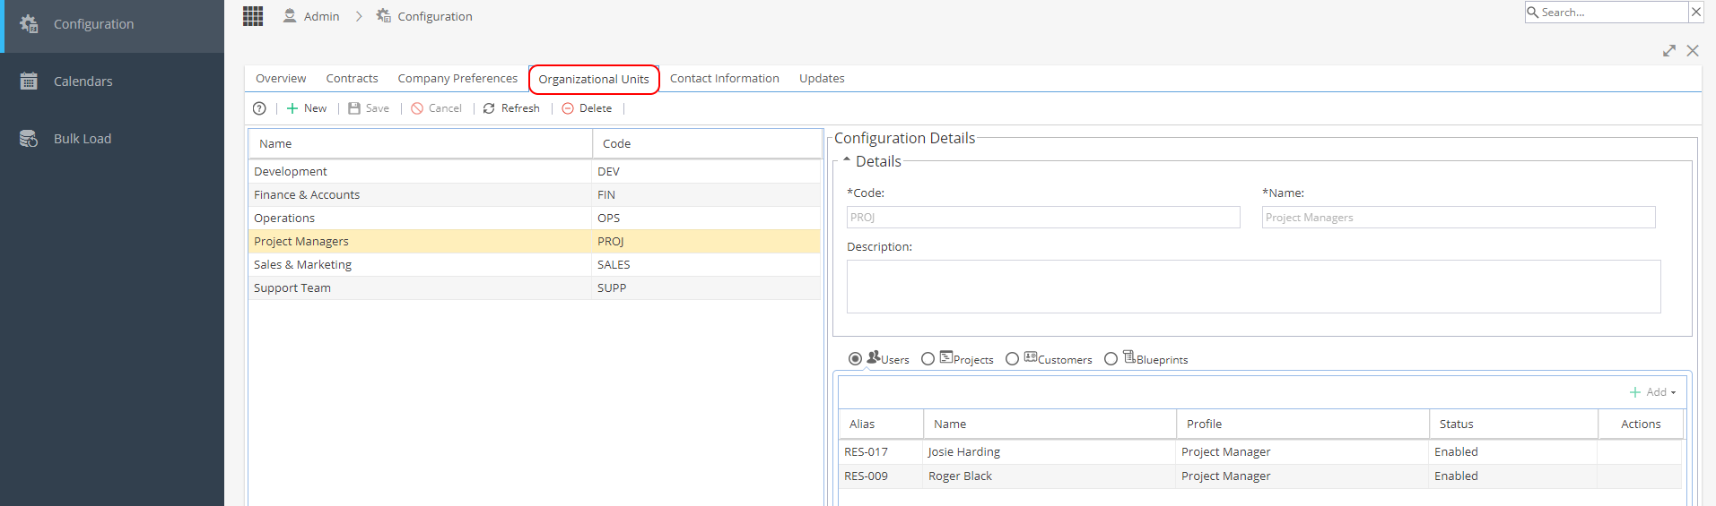Select the Customers radio button
Screen dimensions: 1716x506
pyautogui.click(x=1013, y=359)
